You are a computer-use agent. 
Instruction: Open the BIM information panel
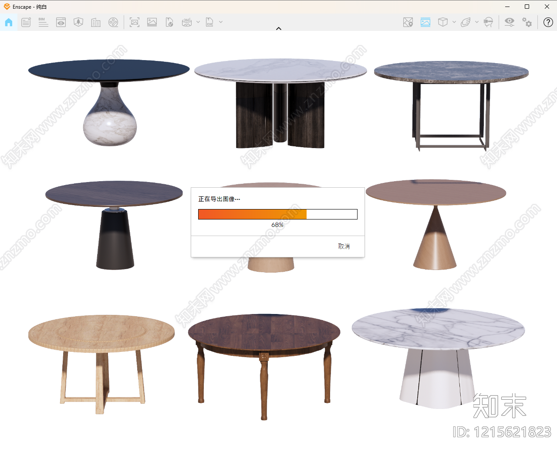click(43, 22)
